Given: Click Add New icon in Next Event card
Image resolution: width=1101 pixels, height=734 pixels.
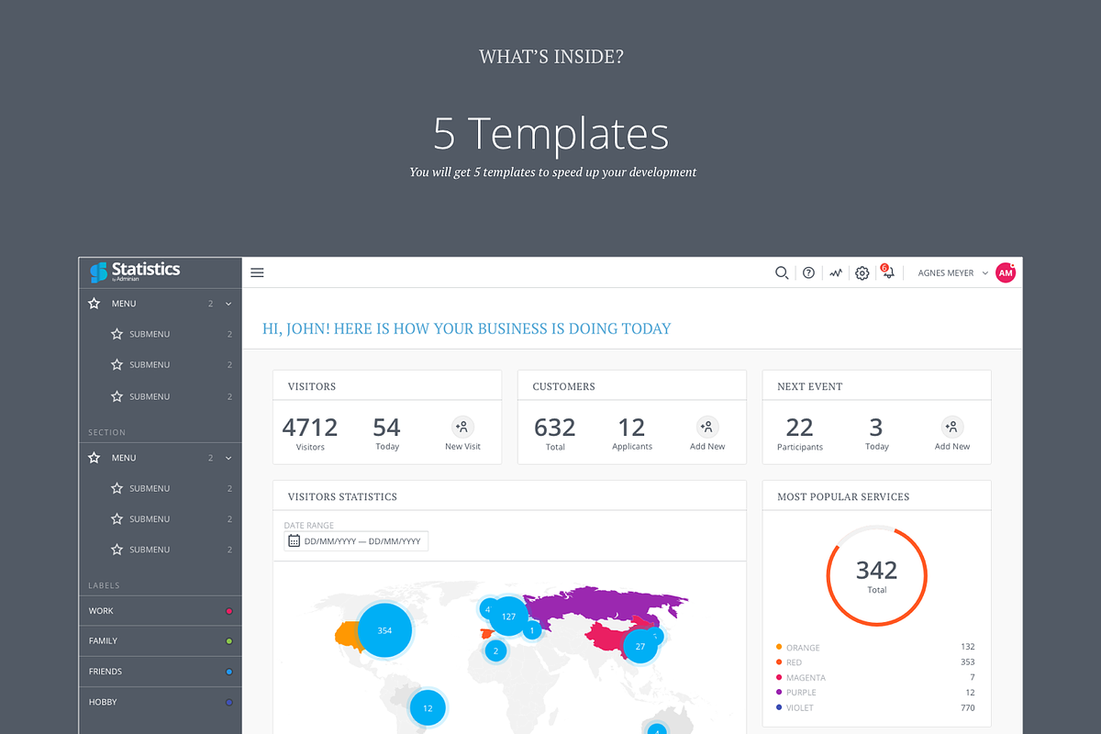Looking at the screenshot, I should coord(951,427).
